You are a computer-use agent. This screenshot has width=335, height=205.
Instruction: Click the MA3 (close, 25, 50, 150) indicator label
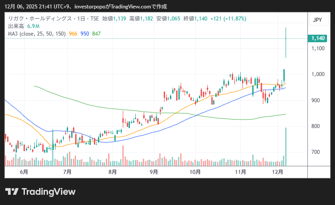[36, 33]
